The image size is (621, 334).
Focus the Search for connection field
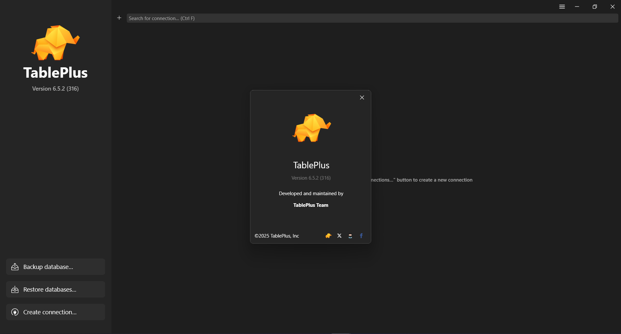tap(372, 18)
